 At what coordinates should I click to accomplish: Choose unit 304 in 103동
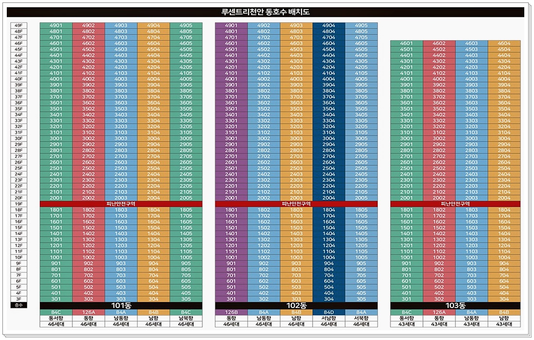(x=504, y=299)
